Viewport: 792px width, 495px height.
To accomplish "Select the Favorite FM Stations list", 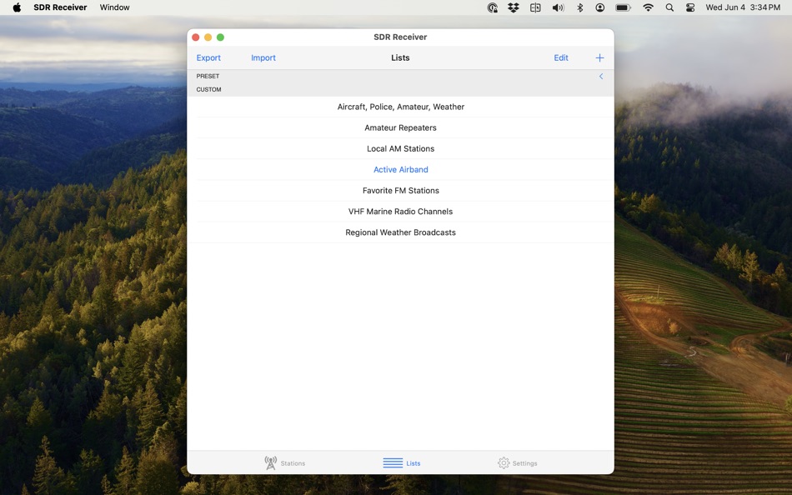I will click(x=400, y=191).
